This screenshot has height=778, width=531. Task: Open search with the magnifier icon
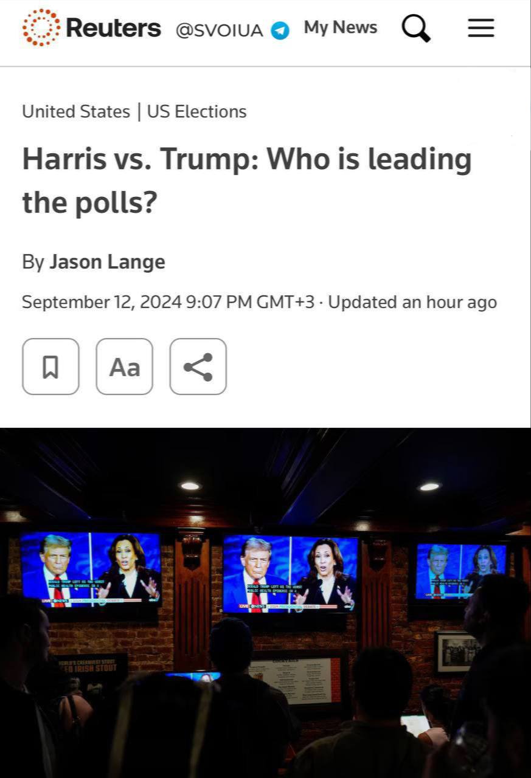[x=416, y=28]
